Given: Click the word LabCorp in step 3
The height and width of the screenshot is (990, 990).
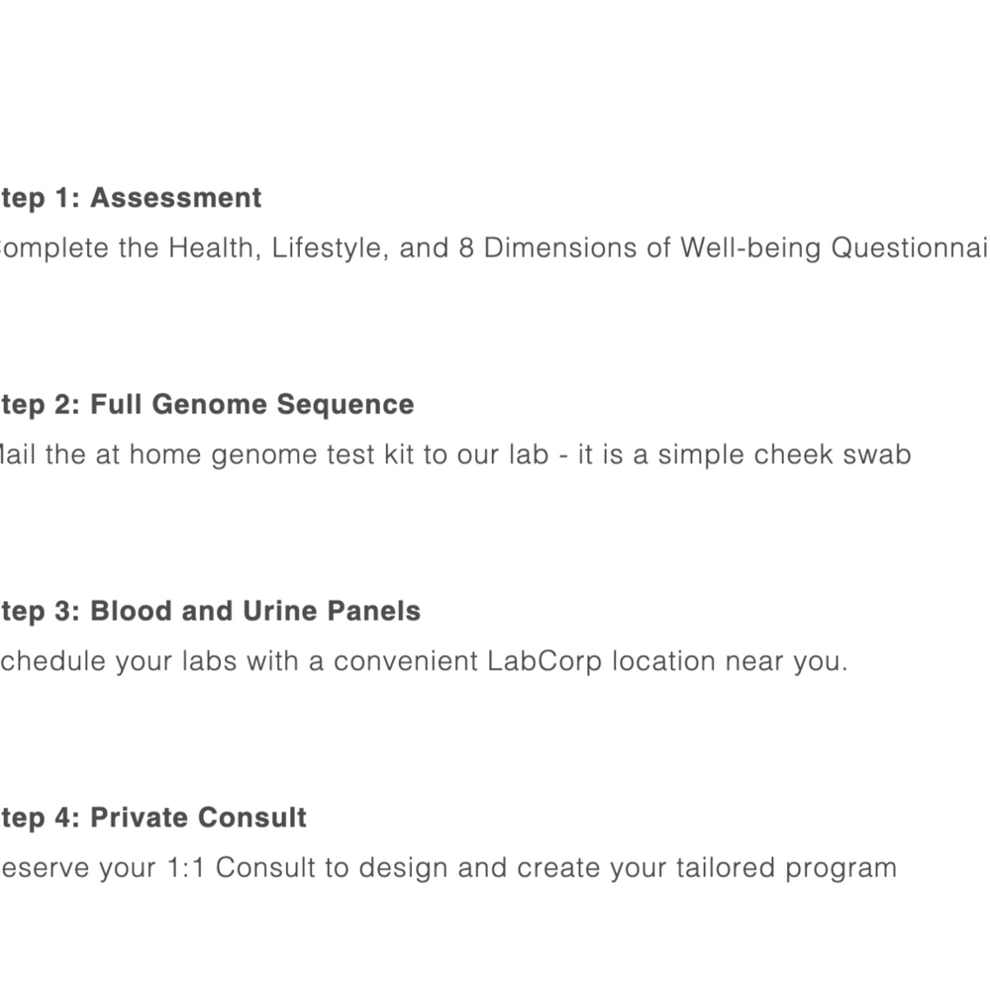Looking at the screenshot, I should (544, 661).
